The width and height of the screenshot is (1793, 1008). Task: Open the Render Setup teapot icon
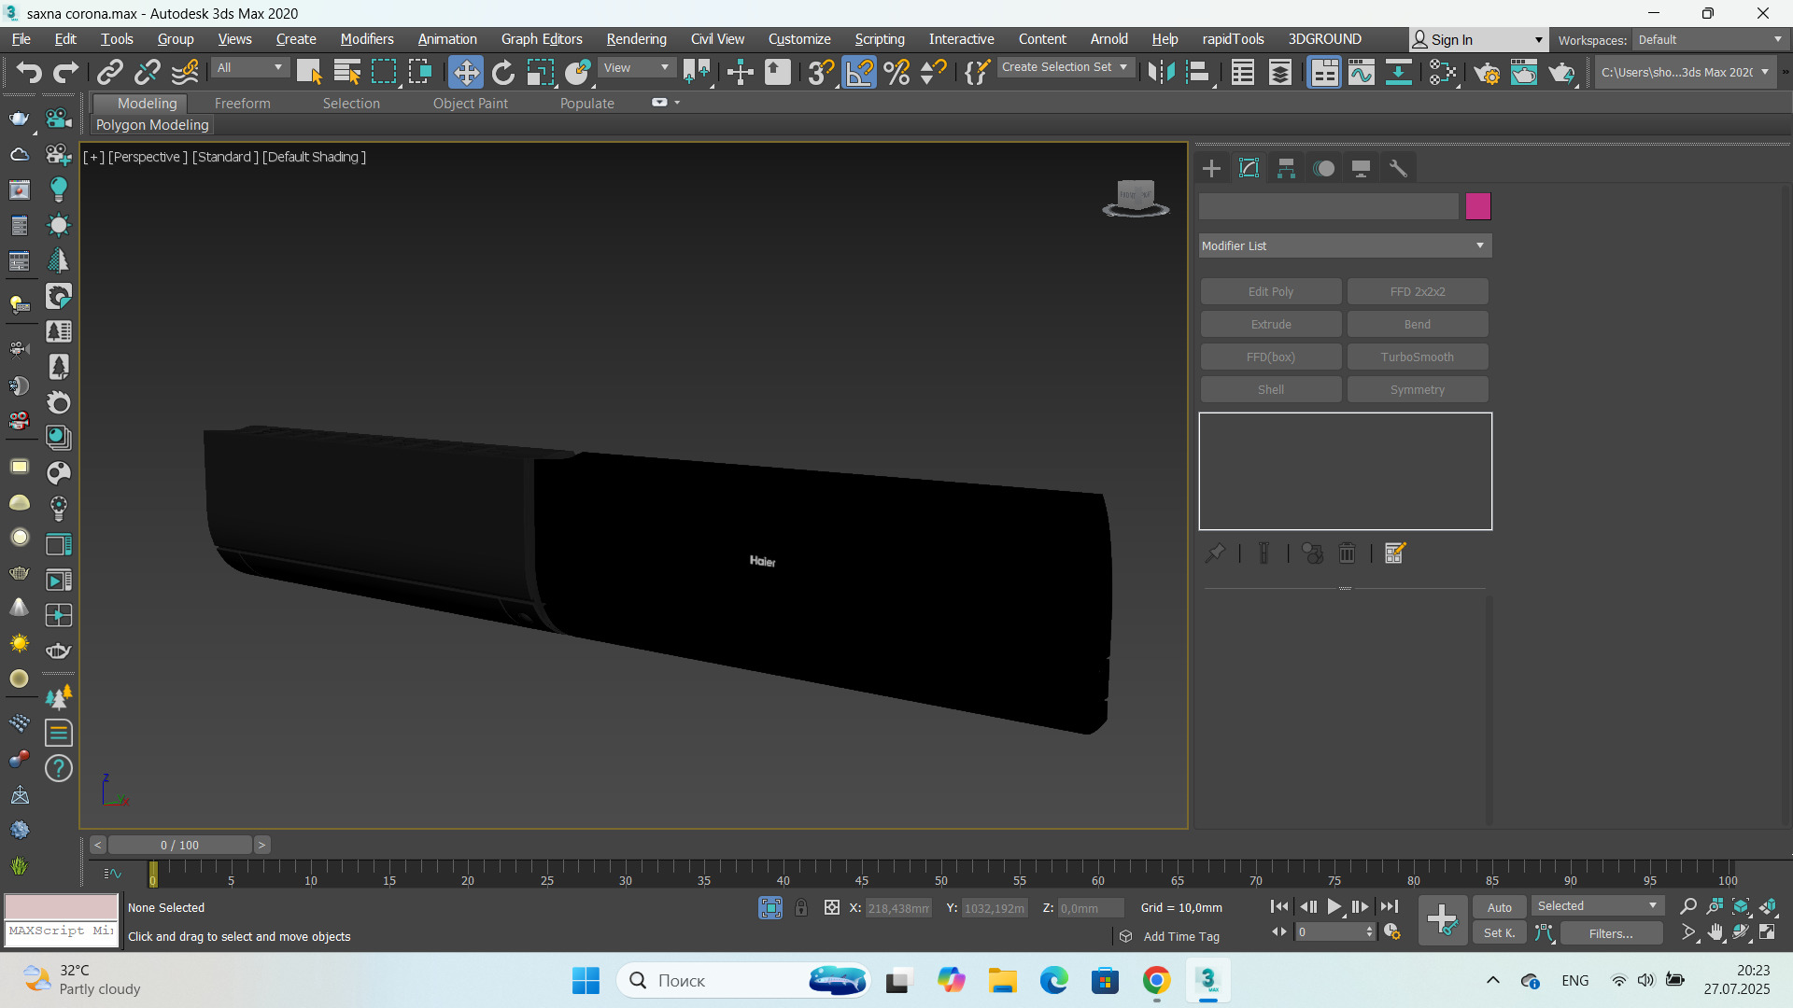coord(1487,72)
